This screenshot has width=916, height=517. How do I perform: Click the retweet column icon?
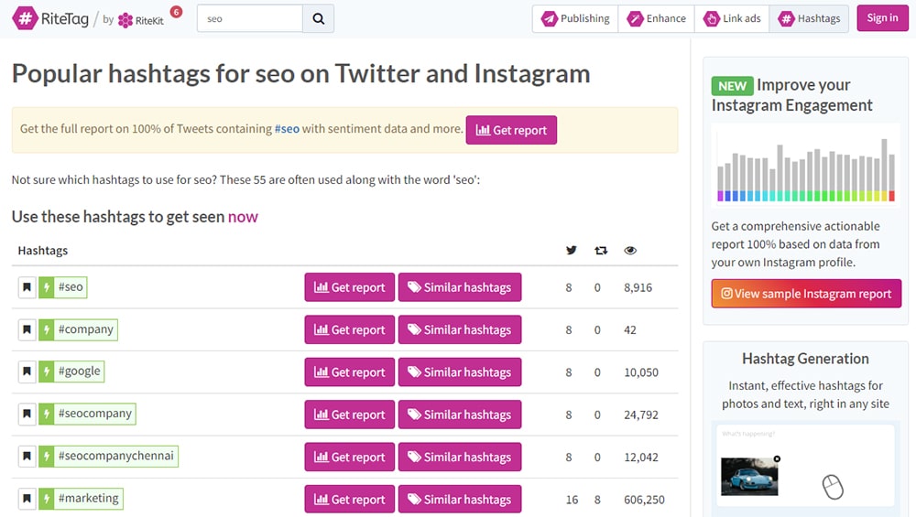(601, 251)
